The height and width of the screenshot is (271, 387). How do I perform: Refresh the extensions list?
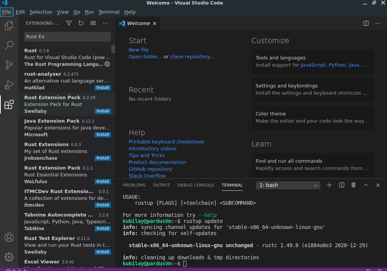click(81, 23)
